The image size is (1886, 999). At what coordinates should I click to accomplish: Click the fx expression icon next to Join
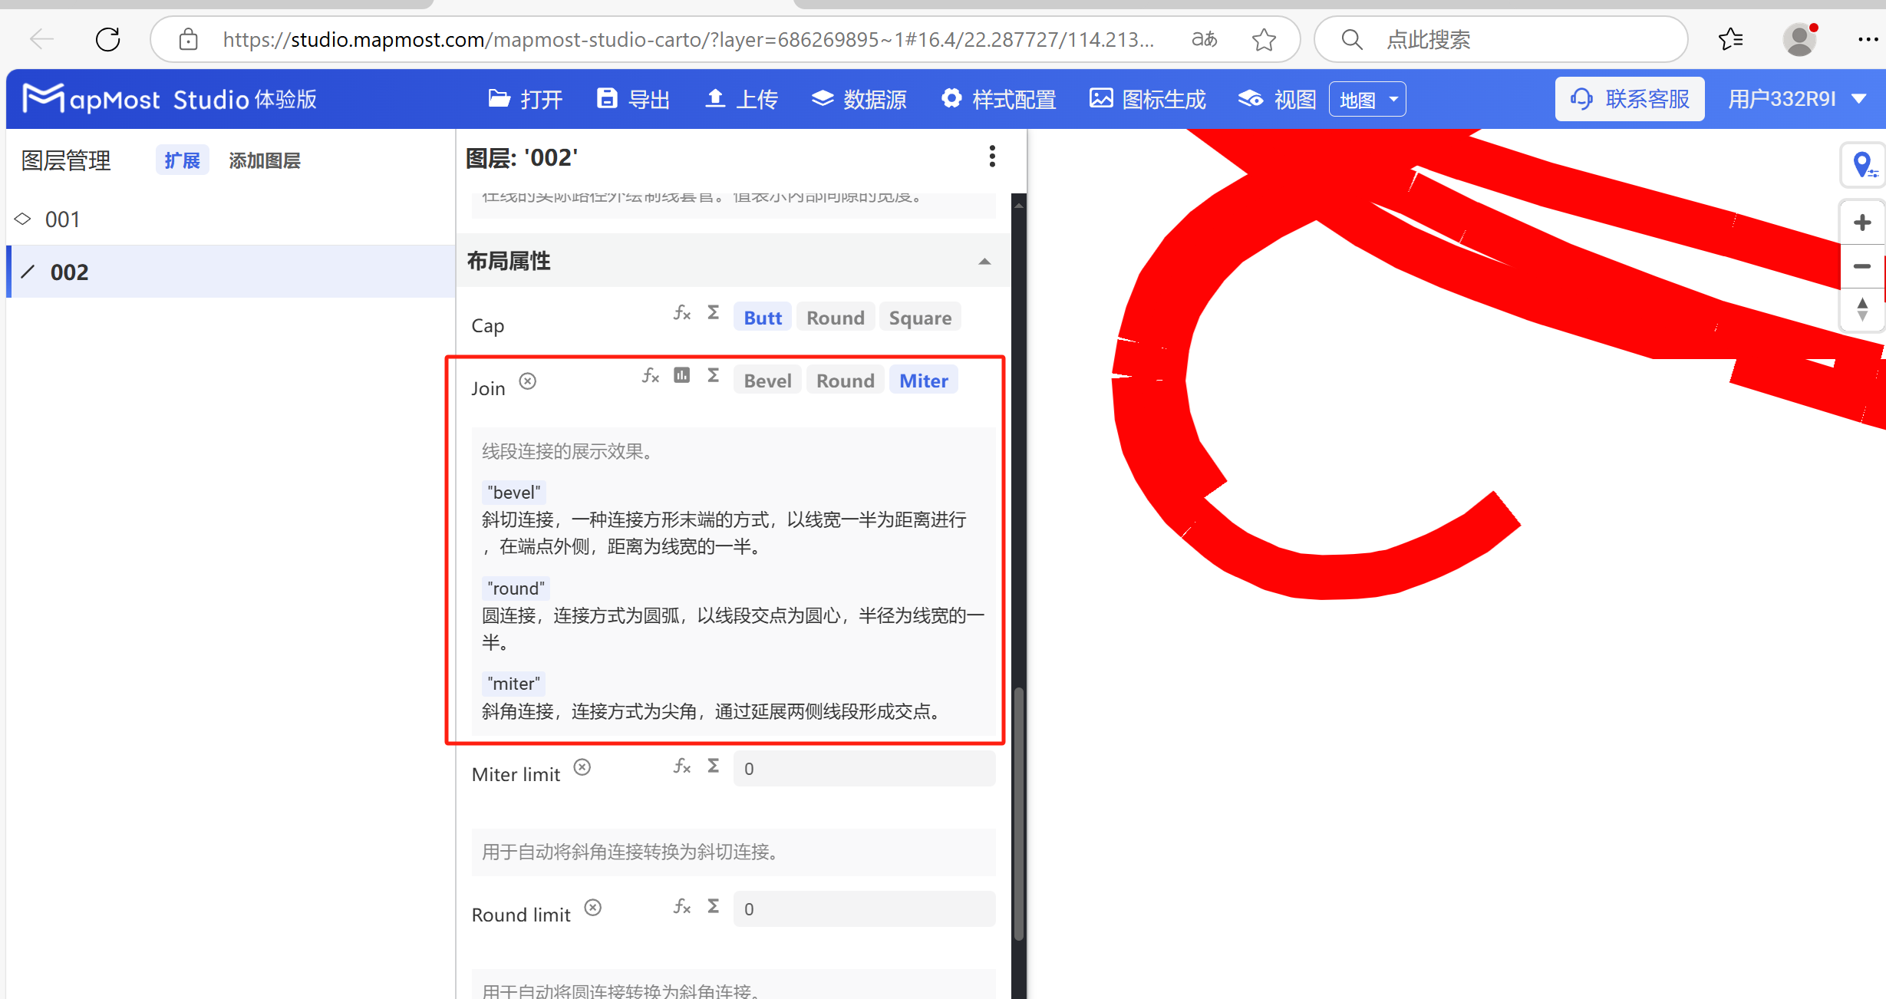pos(650,375)
